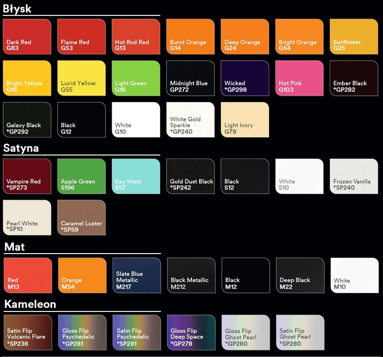The image size is (383, 357).
Task: Select White Gold Sparkle GP240 swatch
Action: pos(190,120)
